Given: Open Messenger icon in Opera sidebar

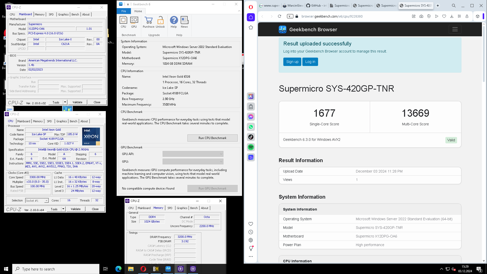Looking at the screenshot, I should tap(251, 117).
